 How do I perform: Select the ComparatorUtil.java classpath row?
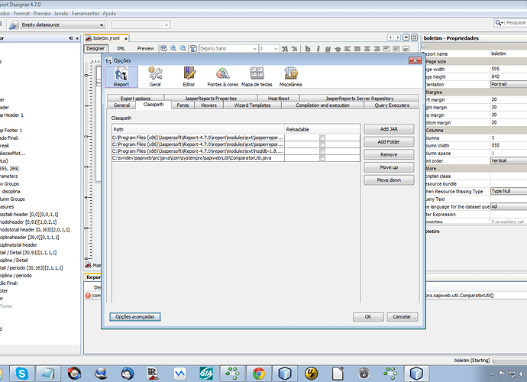tap(197, 157)
